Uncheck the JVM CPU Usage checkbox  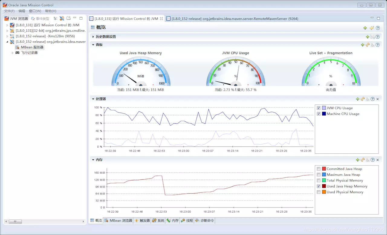pos(319,108)
